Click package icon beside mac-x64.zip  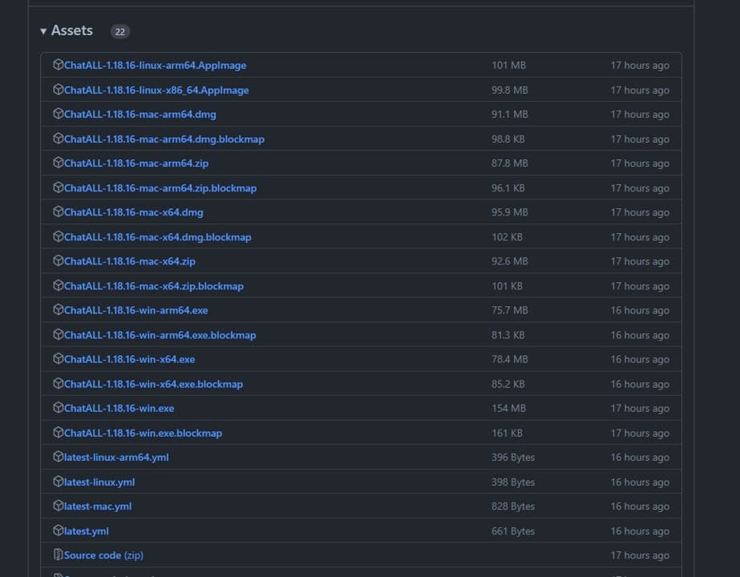click(58, 261)
